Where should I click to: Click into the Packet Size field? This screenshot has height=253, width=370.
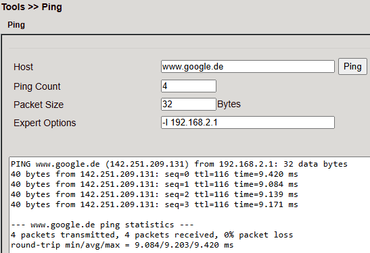(x=189, y=104)
